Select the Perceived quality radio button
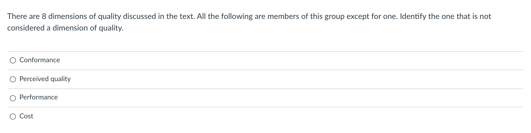This screenshot has height=133, width=531. pos(13,79)
